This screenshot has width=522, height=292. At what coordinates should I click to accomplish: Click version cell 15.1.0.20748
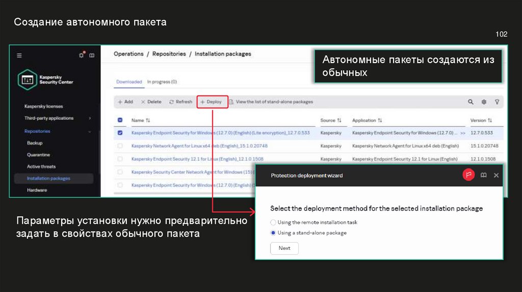(x=484, y=146)
